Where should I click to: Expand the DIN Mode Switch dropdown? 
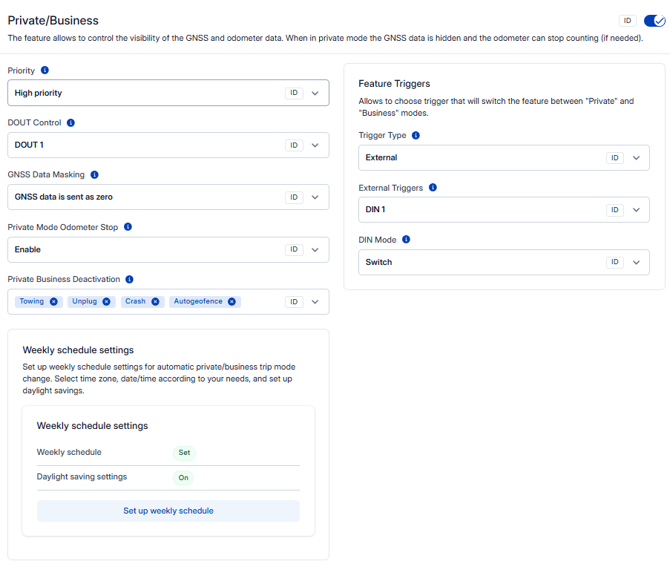point(636,263)
